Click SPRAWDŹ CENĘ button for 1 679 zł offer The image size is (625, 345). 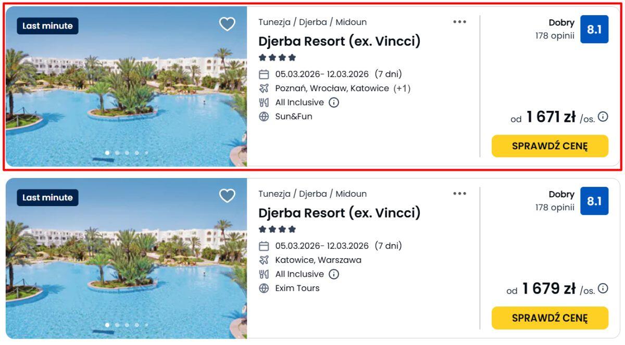[x=549, y=318]
